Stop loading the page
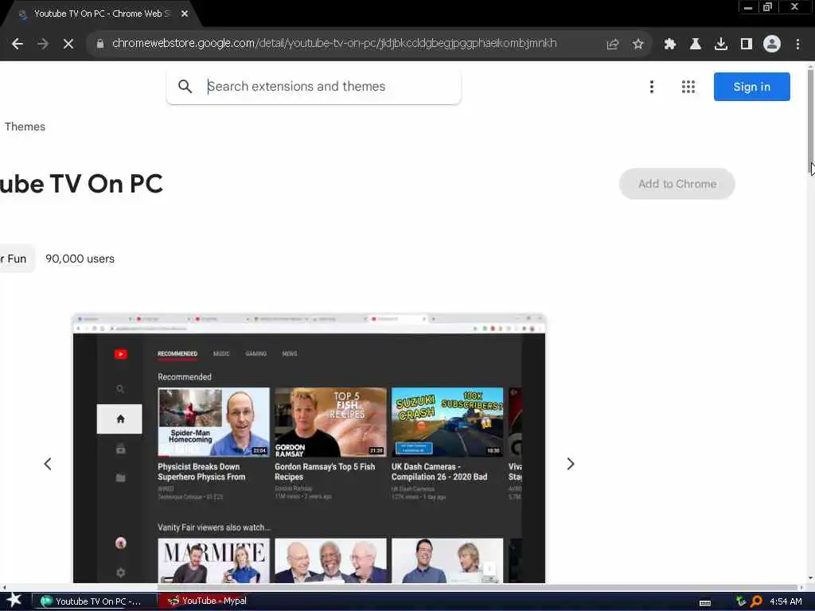Screen dimensions: 815x611 (68, 45)
